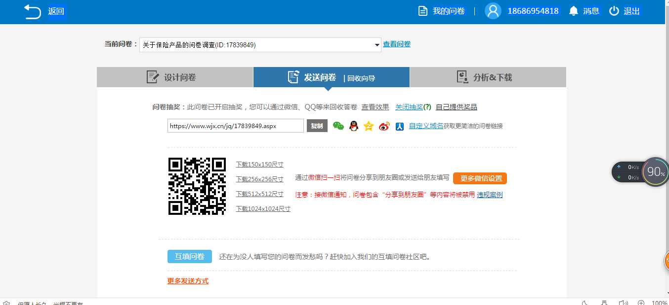Click the bell notification icon

click(x=574, y=11)
